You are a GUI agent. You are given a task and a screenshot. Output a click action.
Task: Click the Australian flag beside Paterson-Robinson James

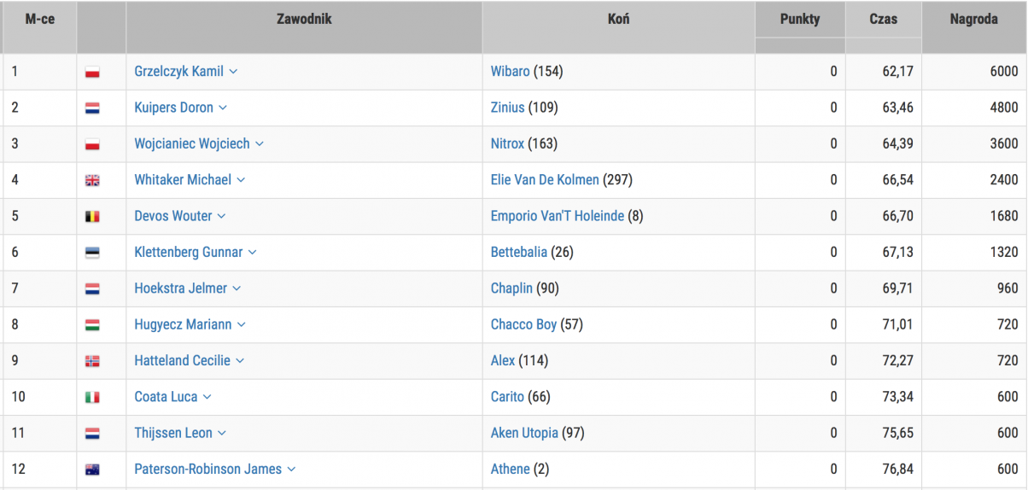(92, 470)
